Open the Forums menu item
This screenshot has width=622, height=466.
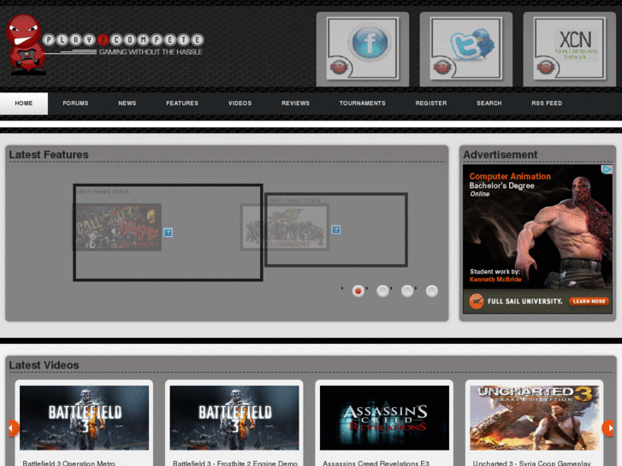(x=75, y=103)
